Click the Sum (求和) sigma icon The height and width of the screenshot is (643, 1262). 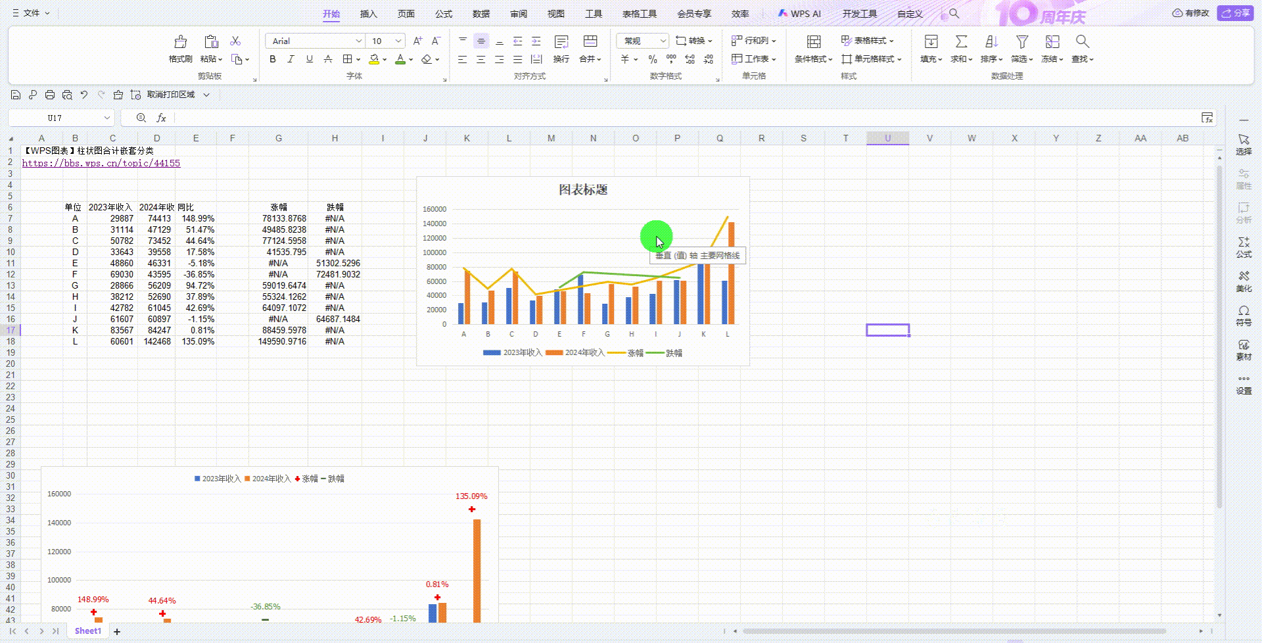(x=961, y=42)
